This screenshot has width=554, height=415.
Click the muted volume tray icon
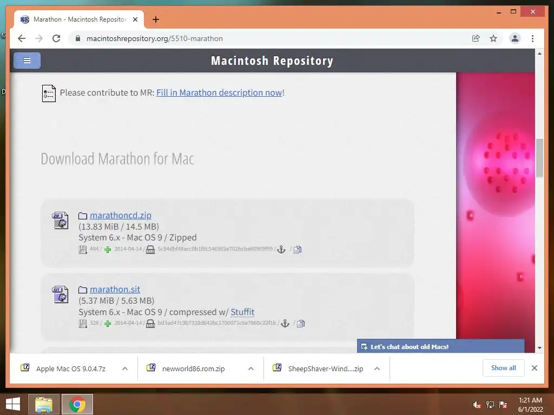point(477,405)
